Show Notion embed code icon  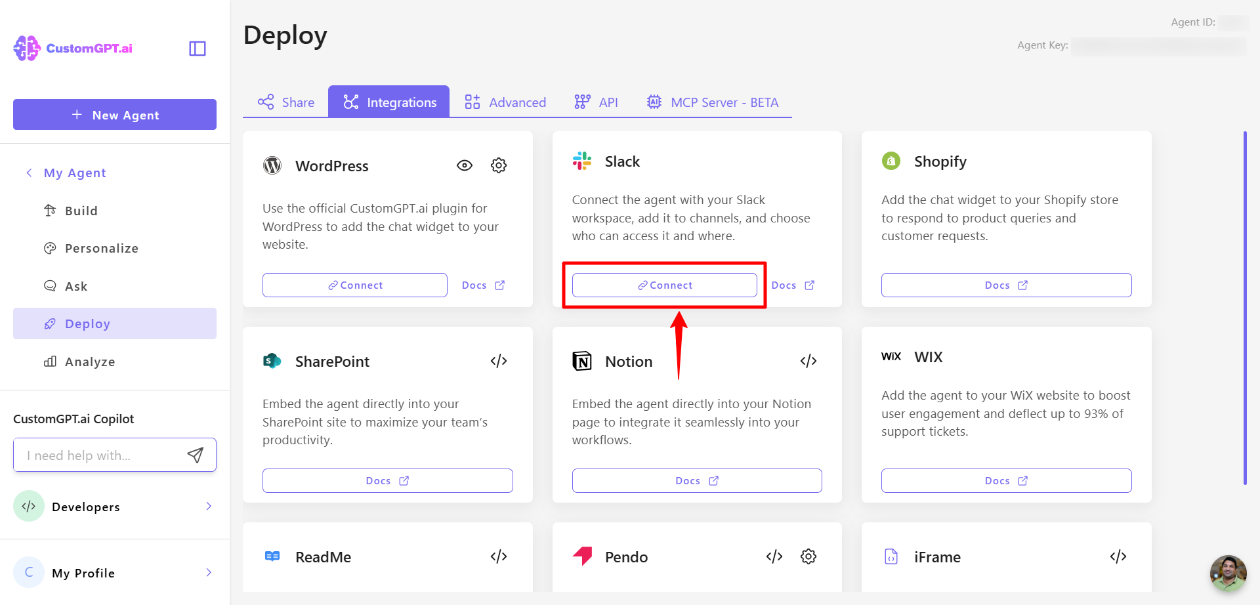click(808, 361)
